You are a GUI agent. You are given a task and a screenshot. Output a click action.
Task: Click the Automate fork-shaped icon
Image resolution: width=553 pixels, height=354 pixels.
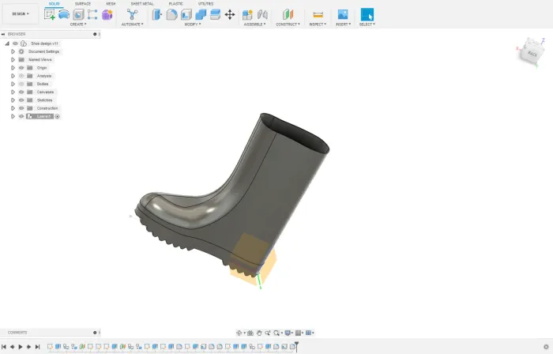[132, 14]
